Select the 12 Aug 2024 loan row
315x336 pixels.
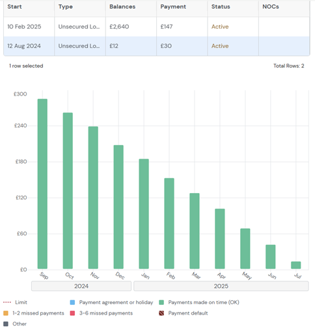pos(157,46)
